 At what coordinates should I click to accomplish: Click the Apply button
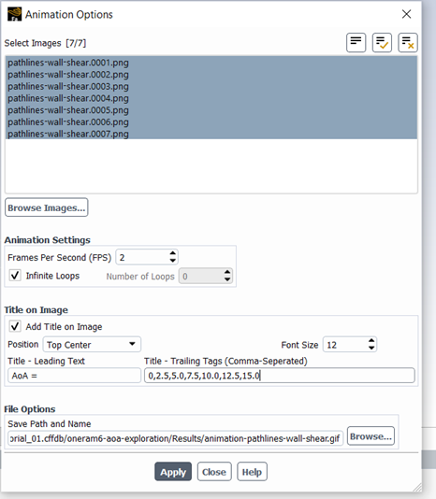[x=173, y=471]
